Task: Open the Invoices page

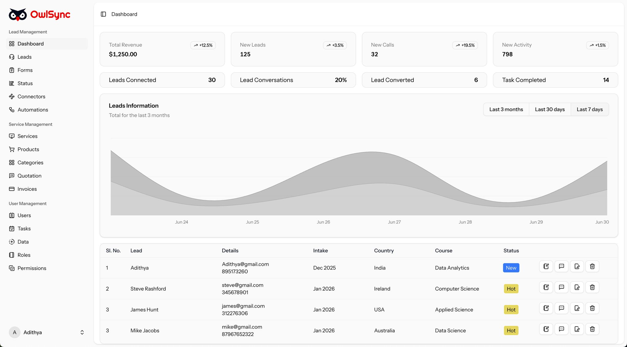Action: [x=27, y=189]
